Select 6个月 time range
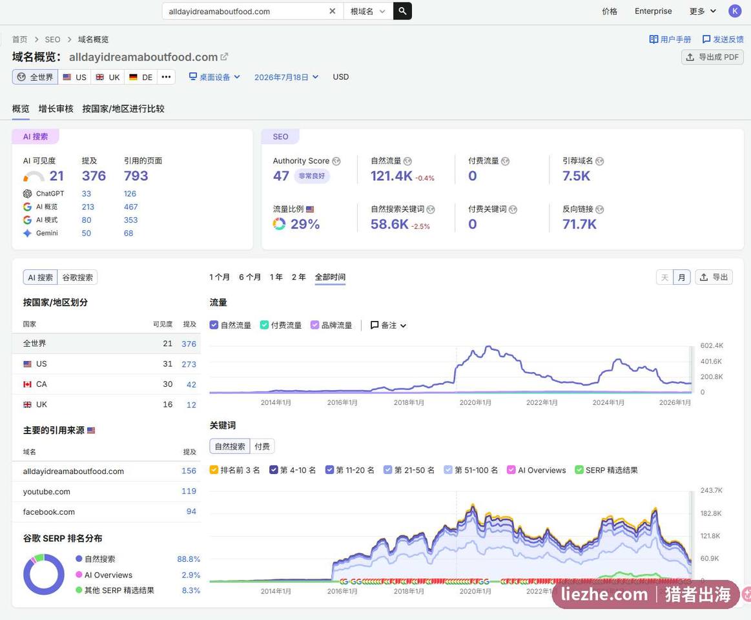751x620 pixels. 249,277
